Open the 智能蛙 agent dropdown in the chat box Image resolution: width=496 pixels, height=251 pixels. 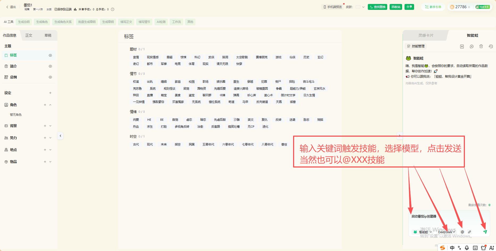pyautogui.click(x=422, y=232)
